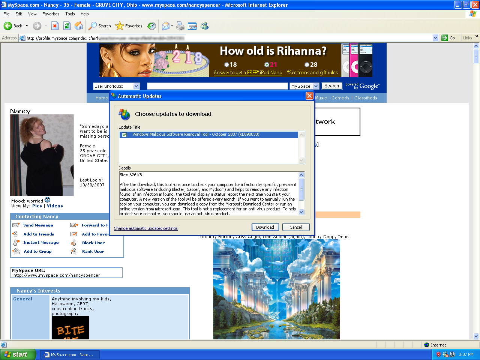Click in the MySpace search text field

(217, 86)
